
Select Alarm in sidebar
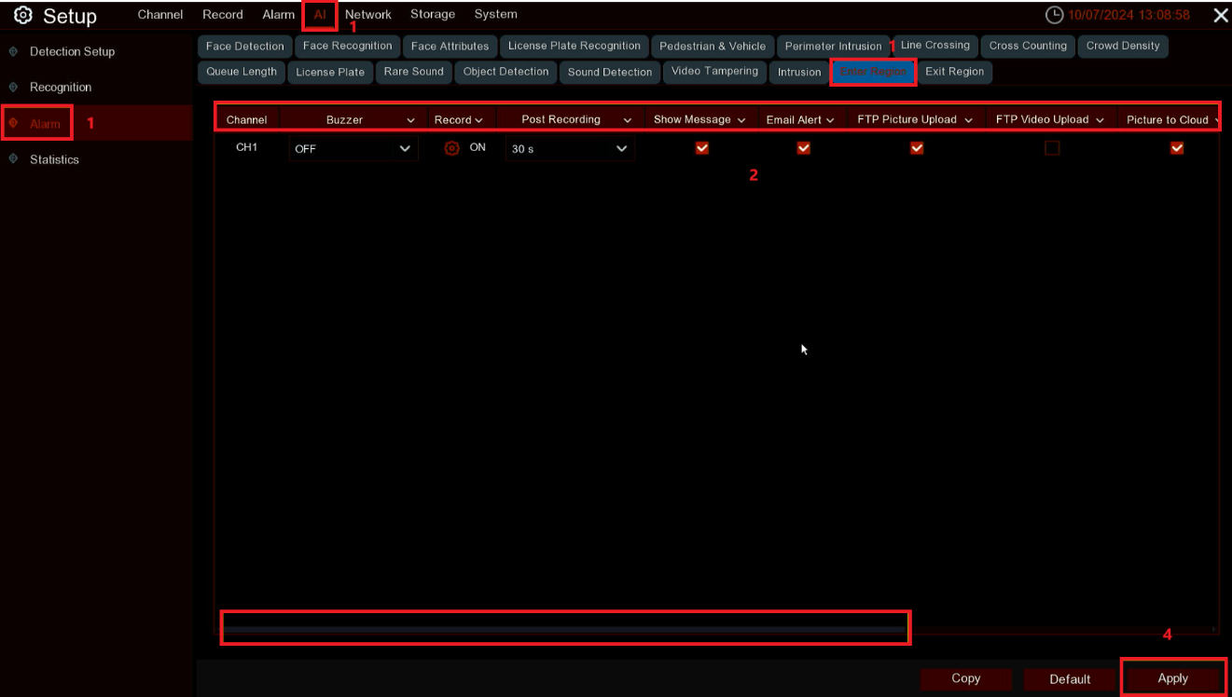tap(45, 123)
